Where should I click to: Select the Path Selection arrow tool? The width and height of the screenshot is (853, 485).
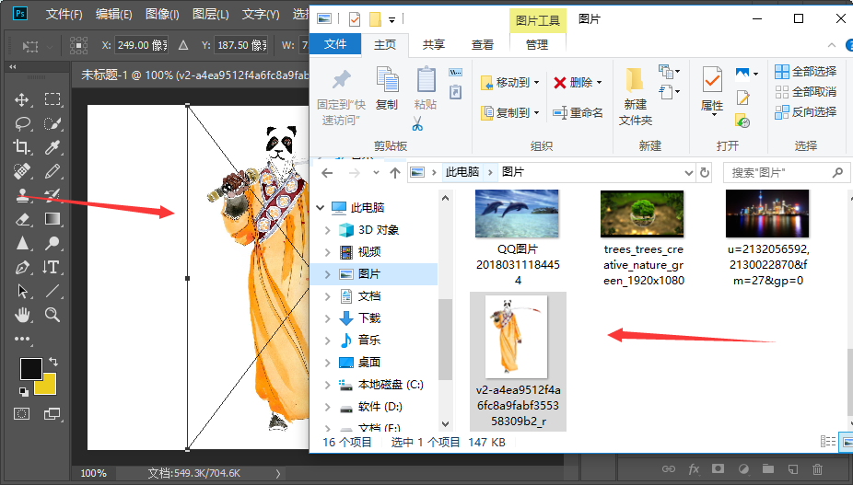[22, 291]
